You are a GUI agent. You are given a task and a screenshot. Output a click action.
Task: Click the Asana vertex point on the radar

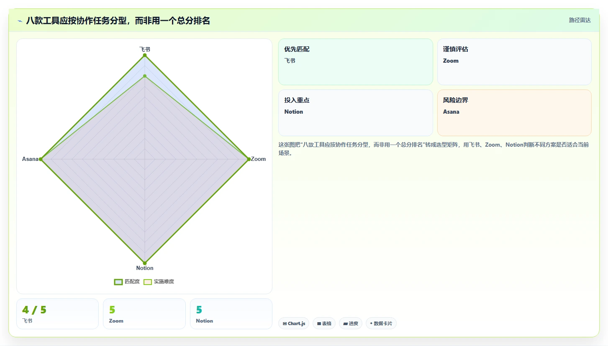point(41,159)
